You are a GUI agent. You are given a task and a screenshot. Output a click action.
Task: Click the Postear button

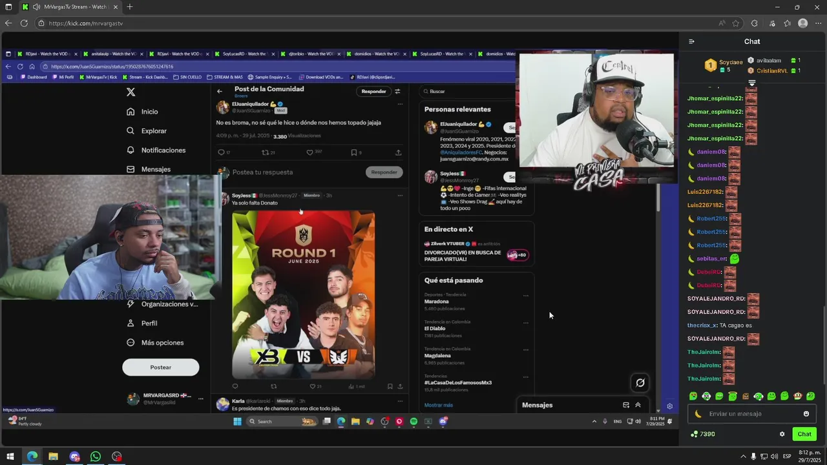click(161, 367)
